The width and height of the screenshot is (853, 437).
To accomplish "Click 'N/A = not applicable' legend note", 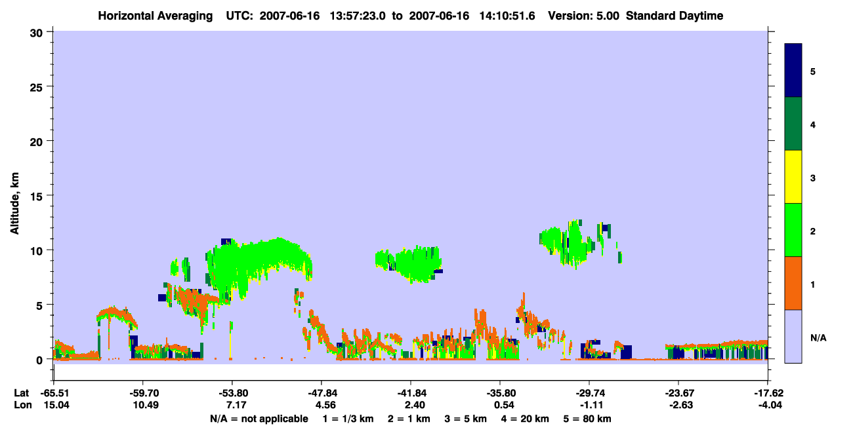I will tap(259, 419).
